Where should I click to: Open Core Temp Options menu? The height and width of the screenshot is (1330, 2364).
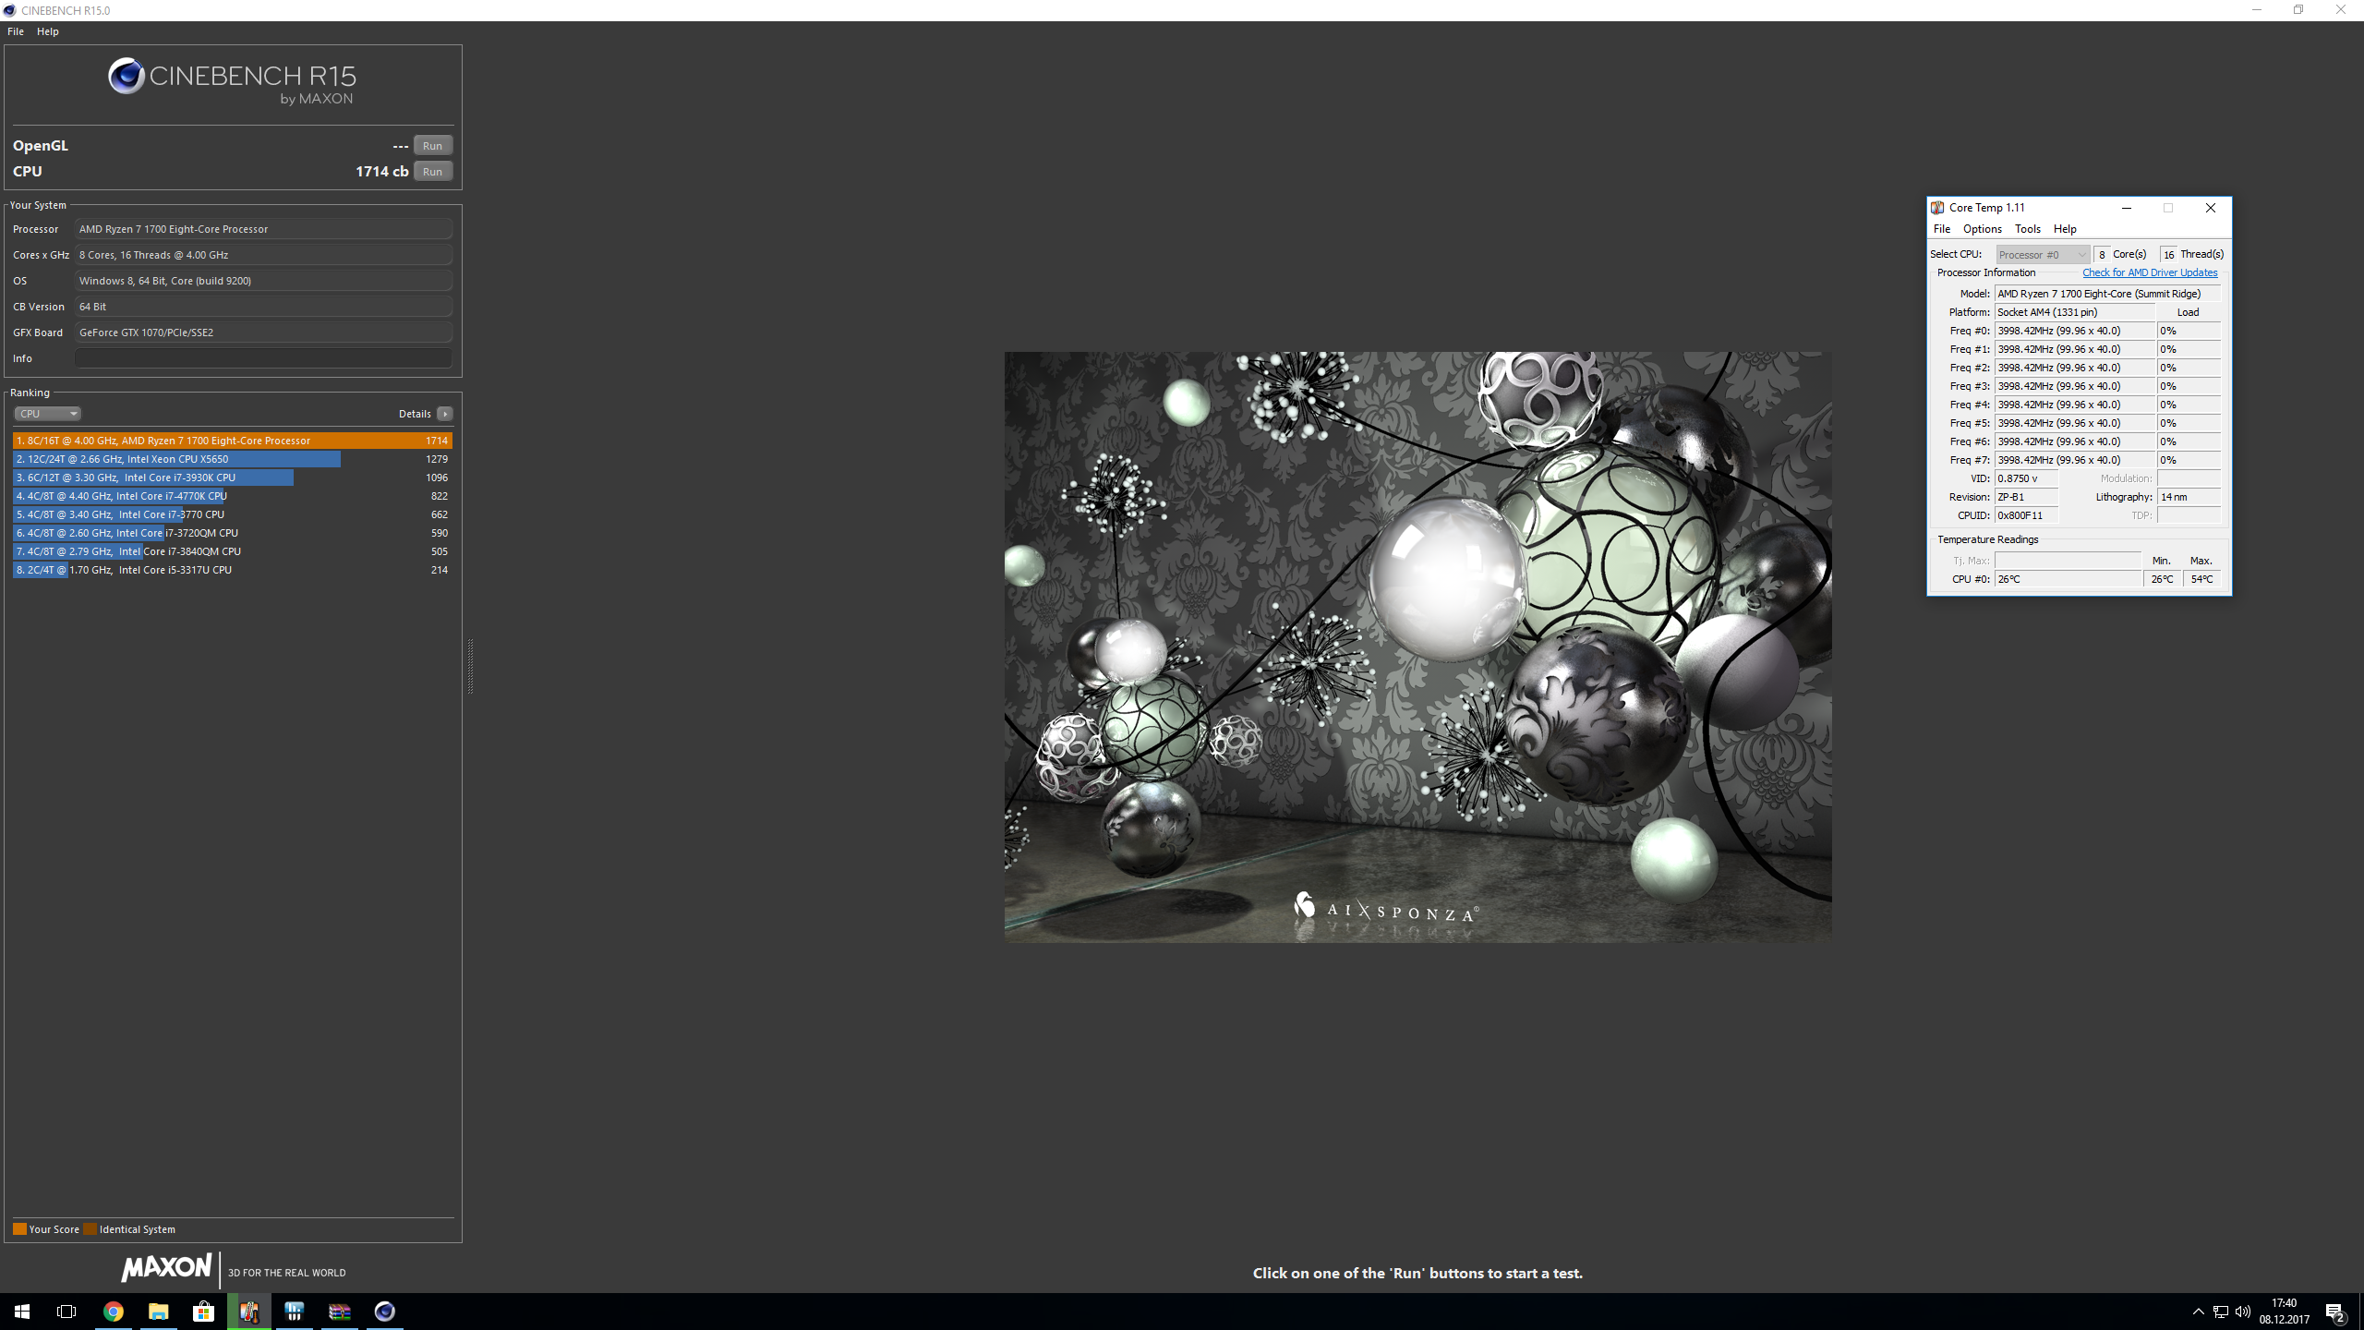click(x=1982, y=229)
